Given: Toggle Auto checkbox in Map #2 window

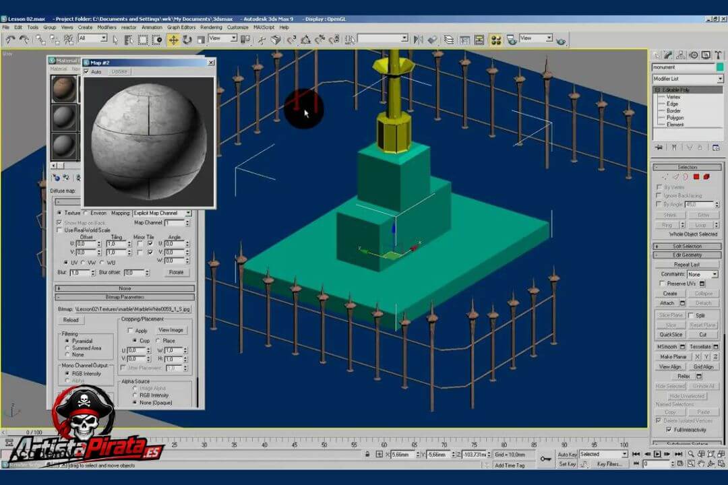Looking at the screenshot, I should (86, 72).
